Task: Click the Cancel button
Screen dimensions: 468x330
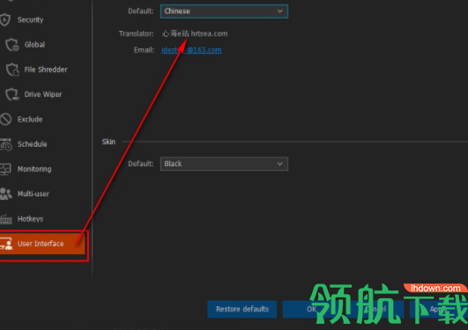Action: 375,309
